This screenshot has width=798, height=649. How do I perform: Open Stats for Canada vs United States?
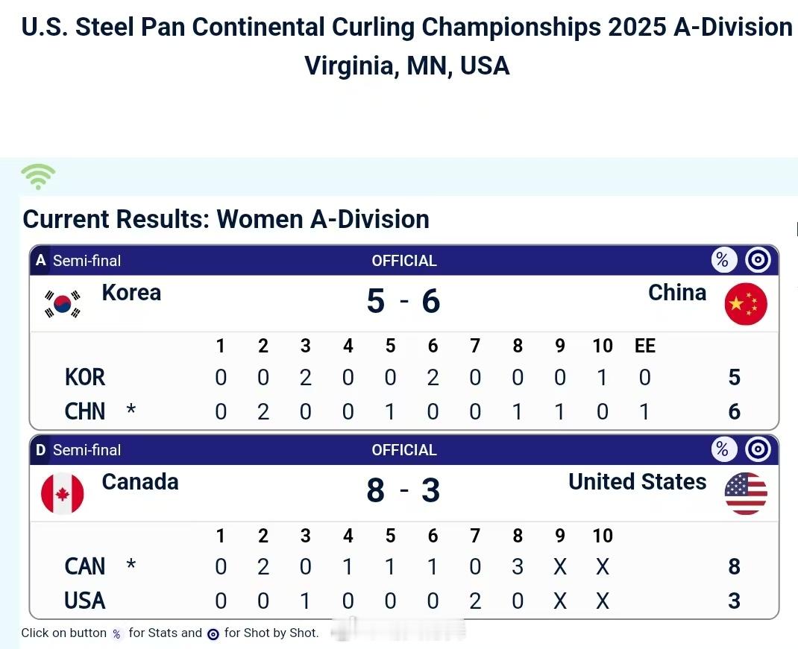[x=722, y=449]
